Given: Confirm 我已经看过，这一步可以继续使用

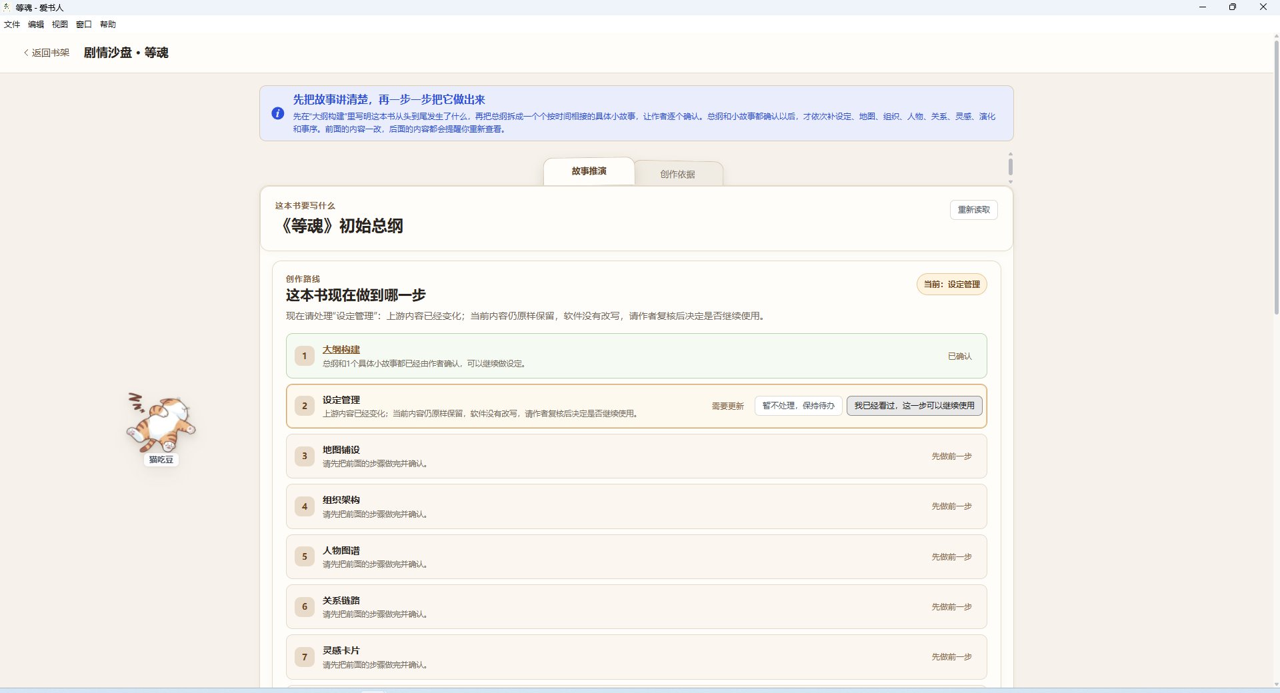Looking at the screenshot, I should pos(914,406).
